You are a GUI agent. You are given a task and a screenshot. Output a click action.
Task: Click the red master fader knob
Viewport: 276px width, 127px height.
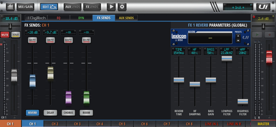click(269, 57)
